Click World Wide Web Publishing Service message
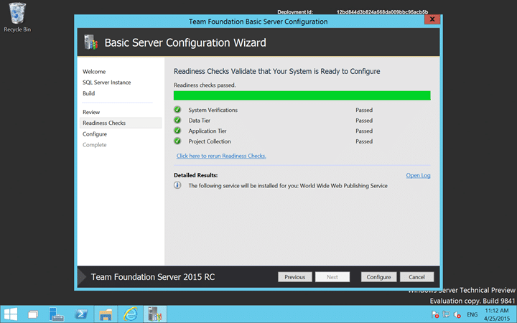The image size is (517, 323). [288, 186]
